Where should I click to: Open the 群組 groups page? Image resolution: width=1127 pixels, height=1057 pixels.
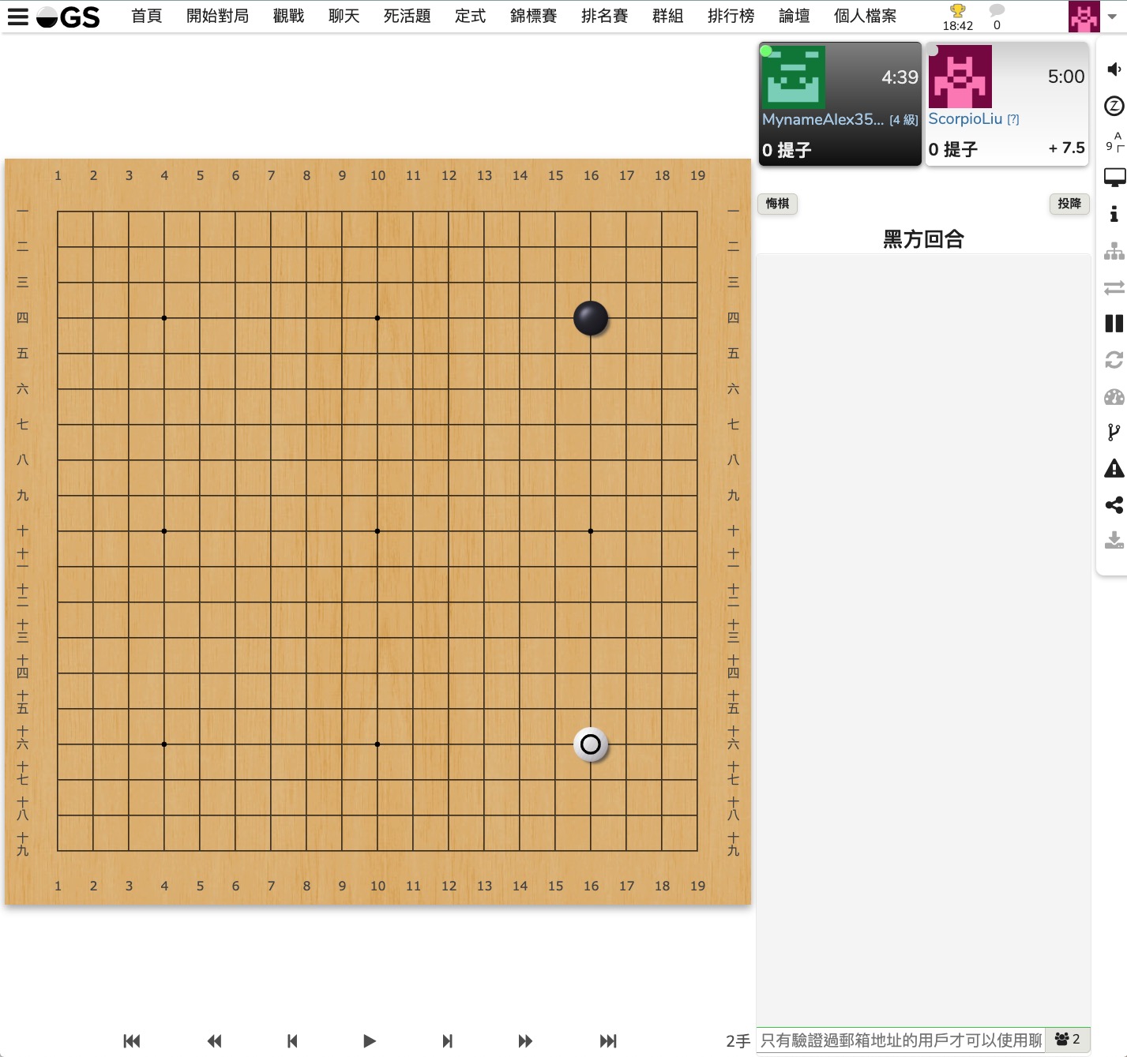668,16
